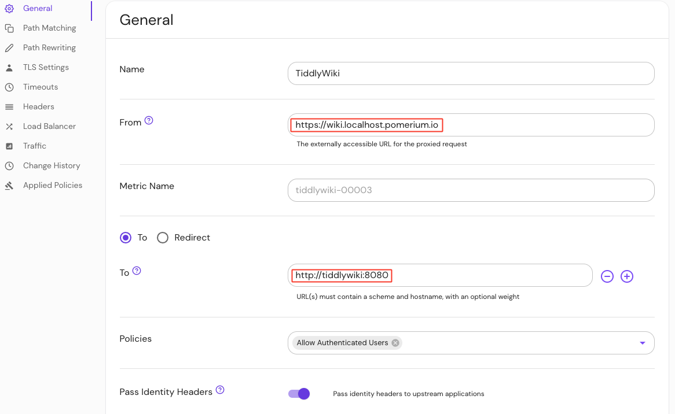
Task: Select the Redirect radio button
Action: (x=163, y=238)
